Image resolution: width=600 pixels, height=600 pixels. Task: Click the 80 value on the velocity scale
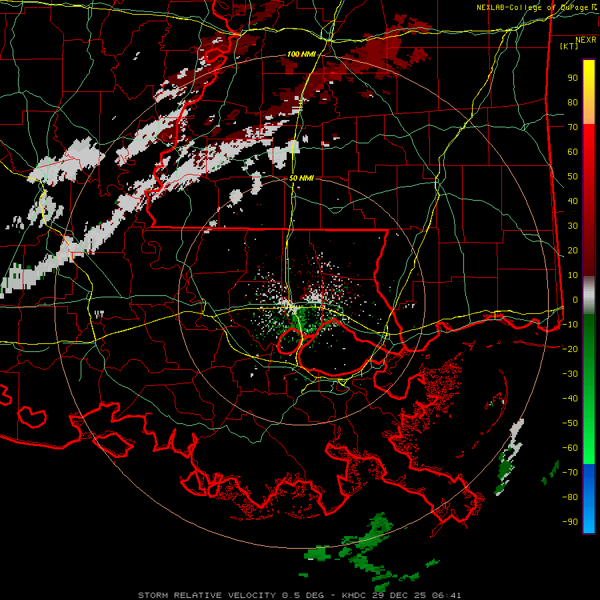(x=573, y=103)
